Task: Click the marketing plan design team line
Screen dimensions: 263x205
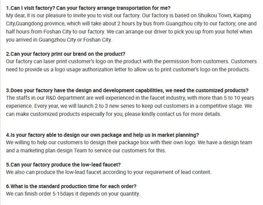Action: 86,151
